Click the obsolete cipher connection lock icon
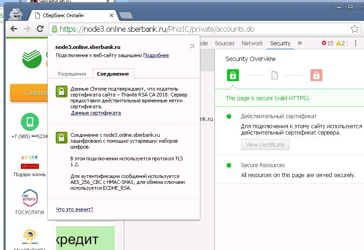 point(62,138)
